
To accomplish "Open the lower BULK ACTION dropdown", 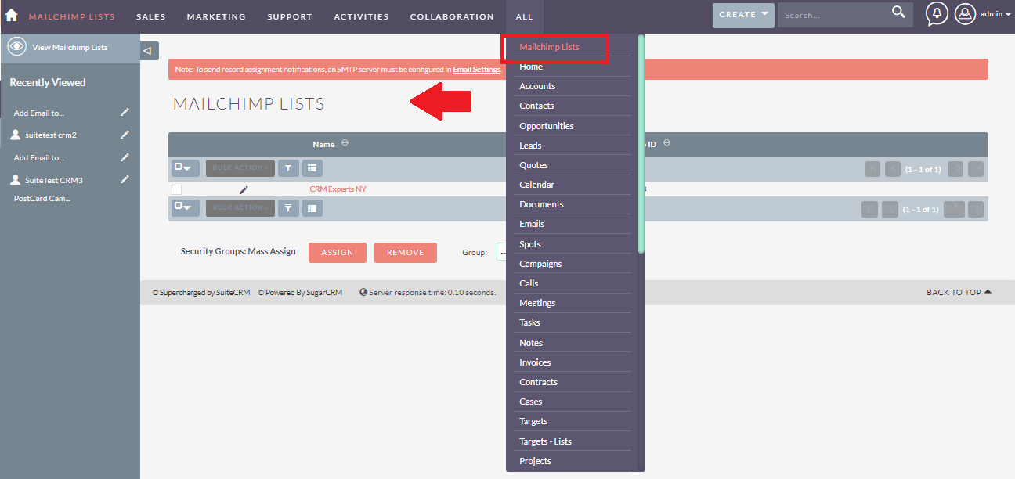I will point(240,208).
